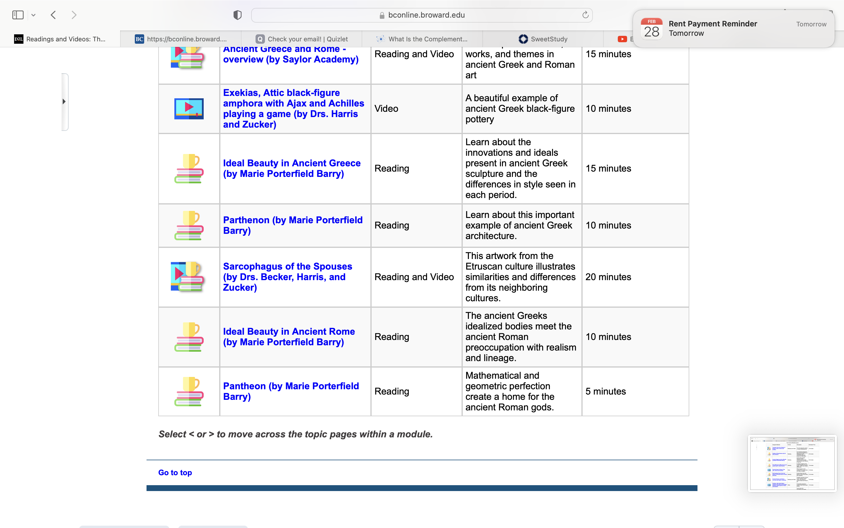Switch to the Check your email Quizlet tab
844x528 pixels.
click(x=302, y=39)
